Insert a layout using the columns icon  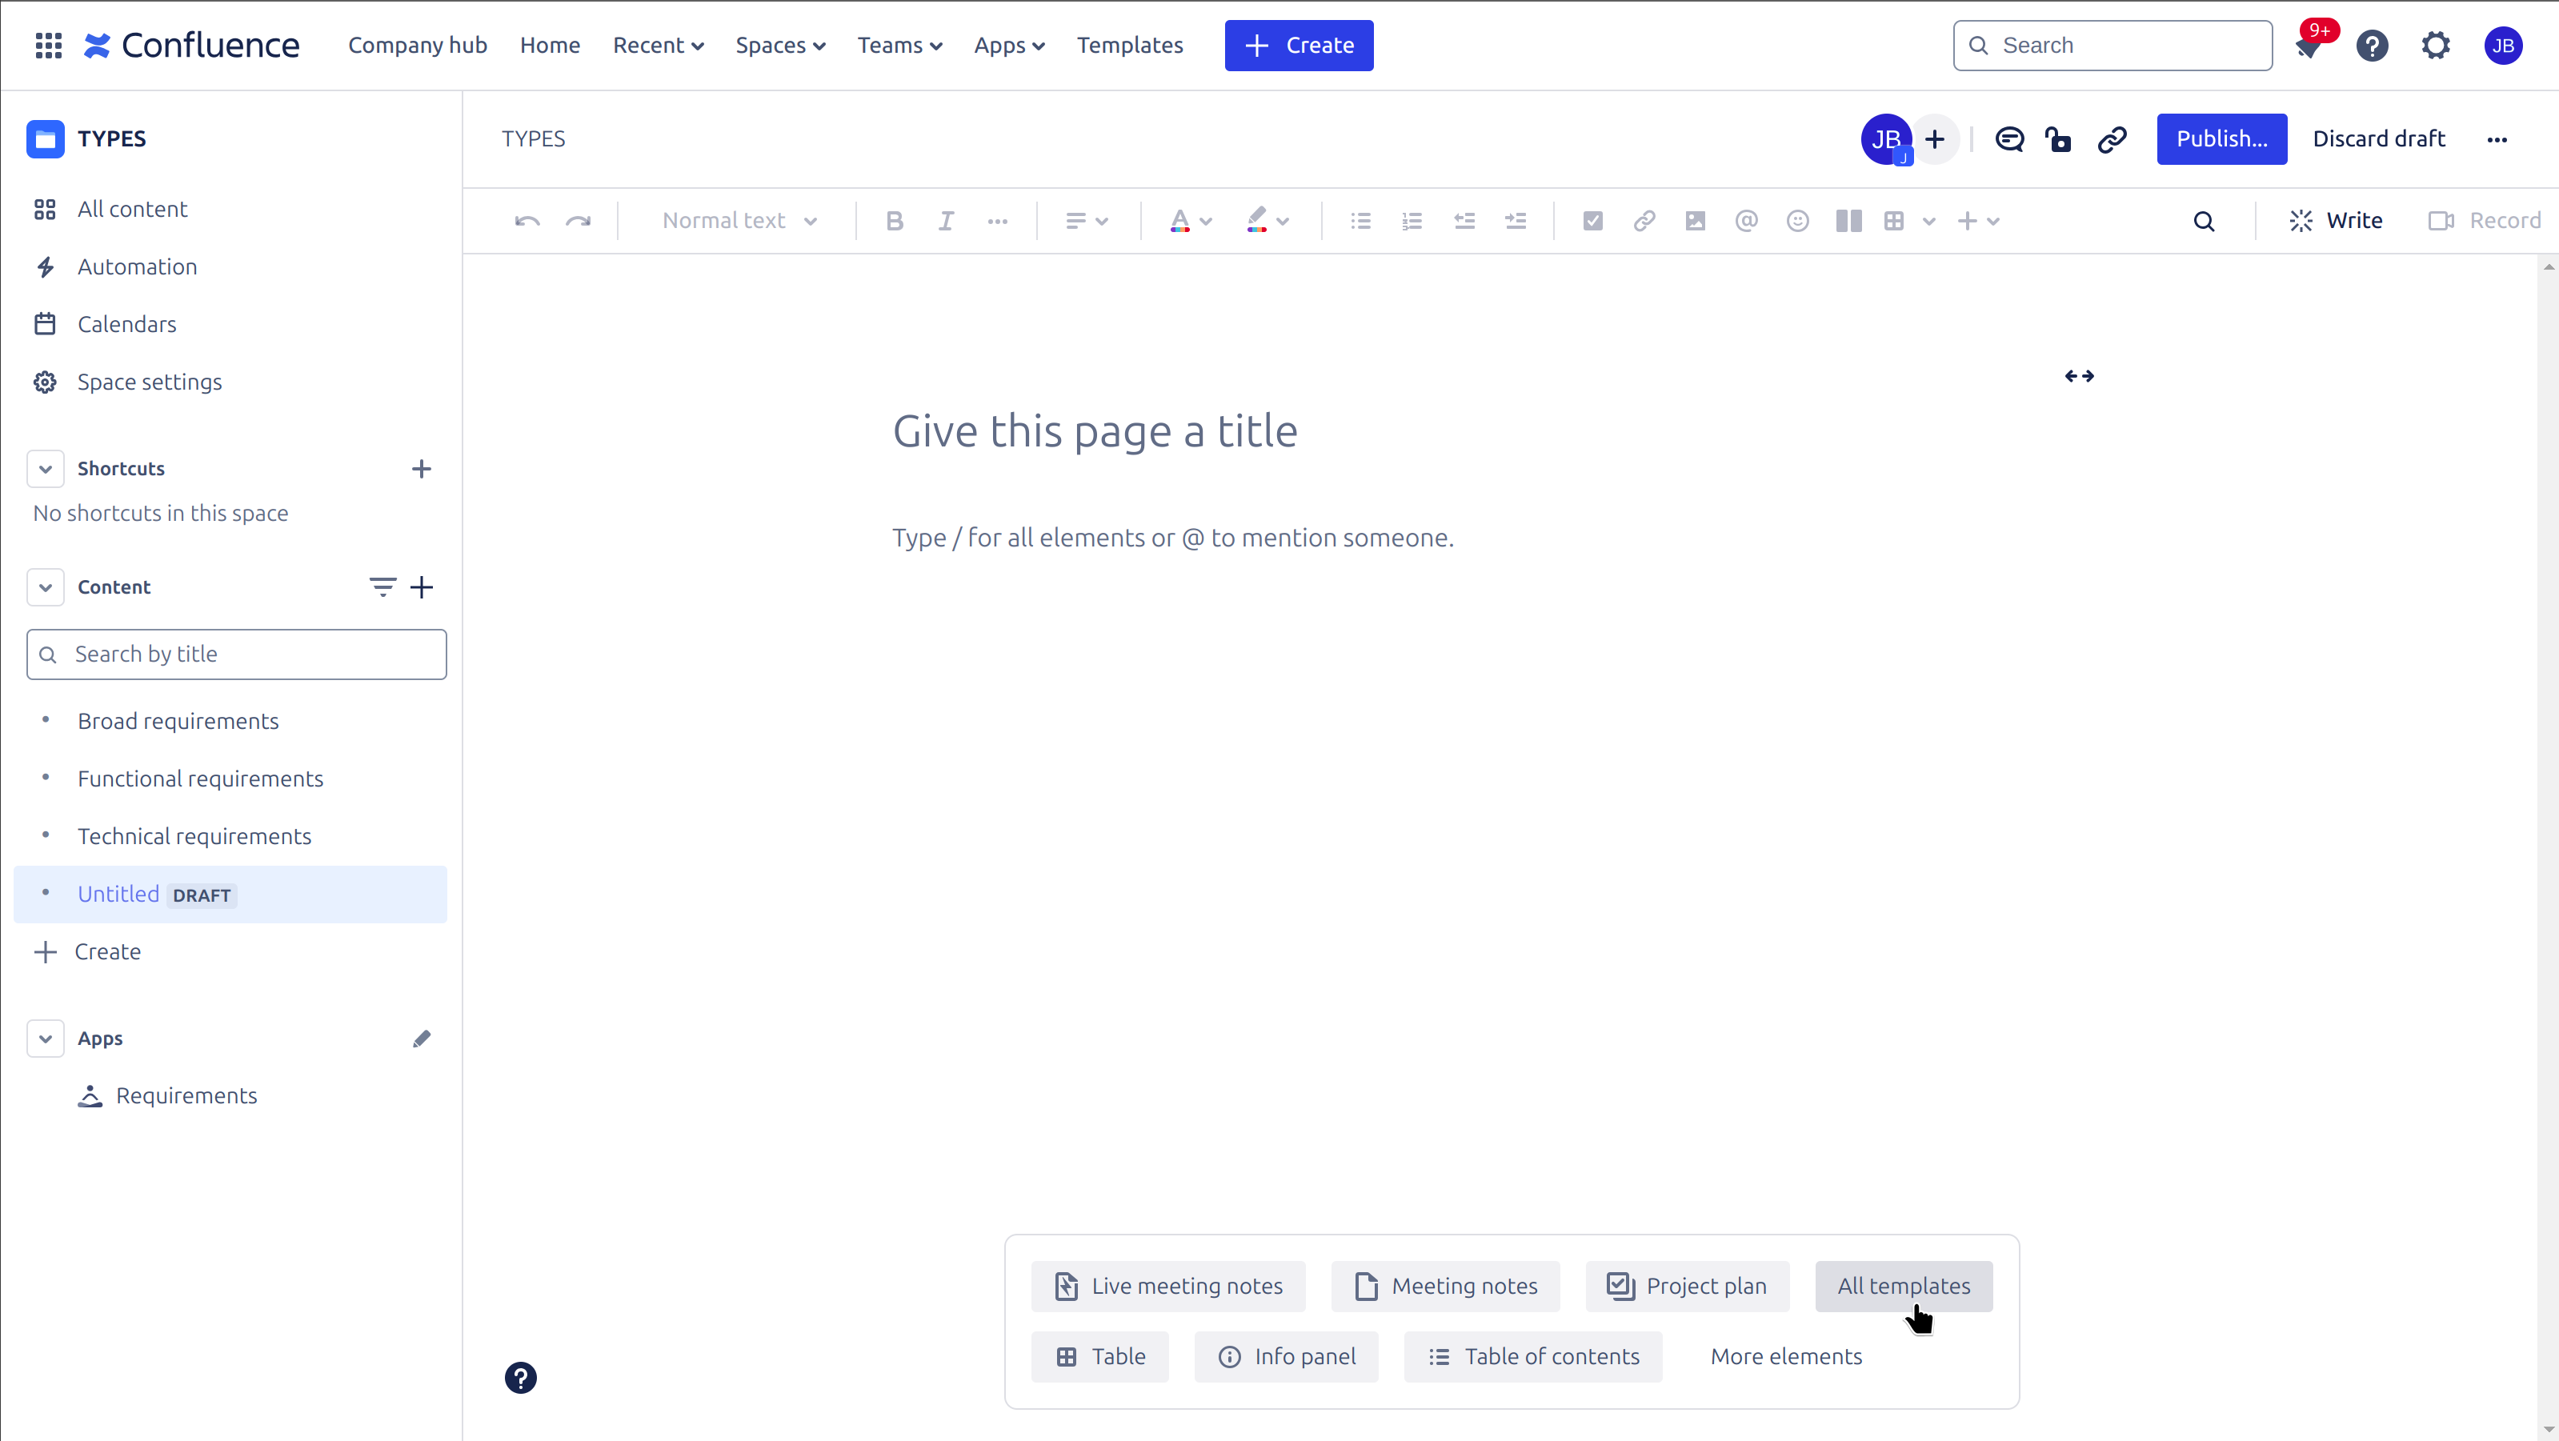1848,221
